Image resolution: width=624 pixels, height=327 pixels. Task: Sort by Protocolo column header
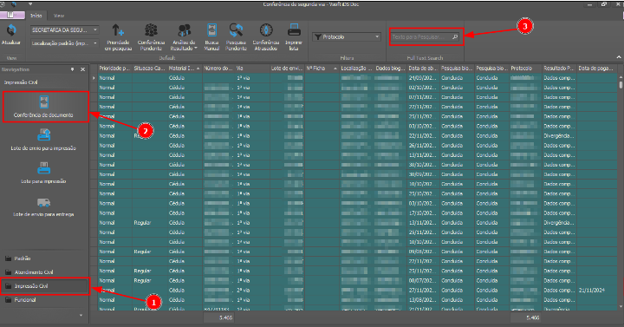pos(526,69)
